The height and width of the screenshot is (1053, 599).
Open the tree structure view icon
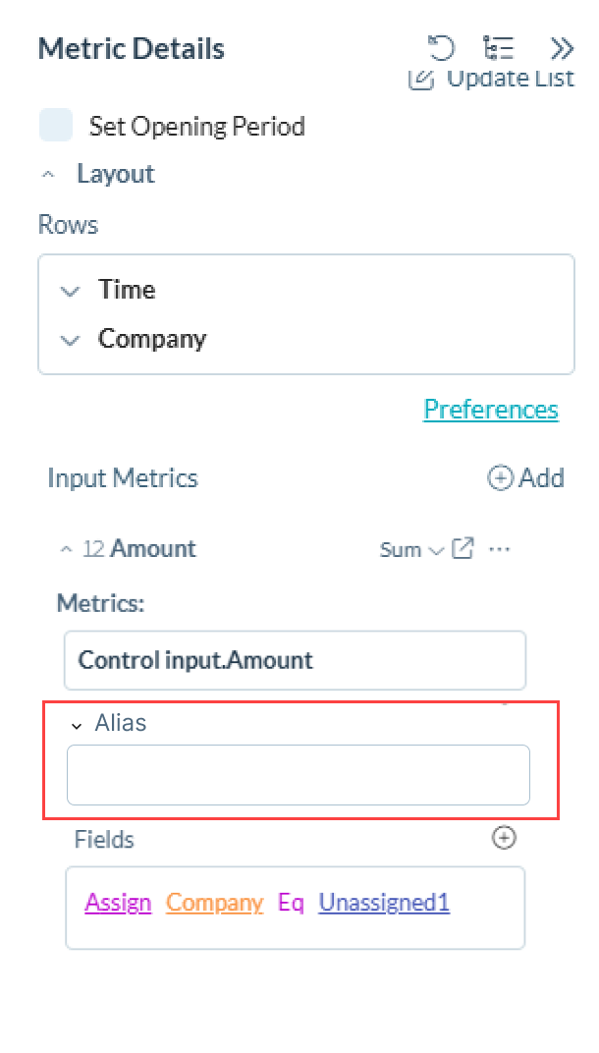499,48
